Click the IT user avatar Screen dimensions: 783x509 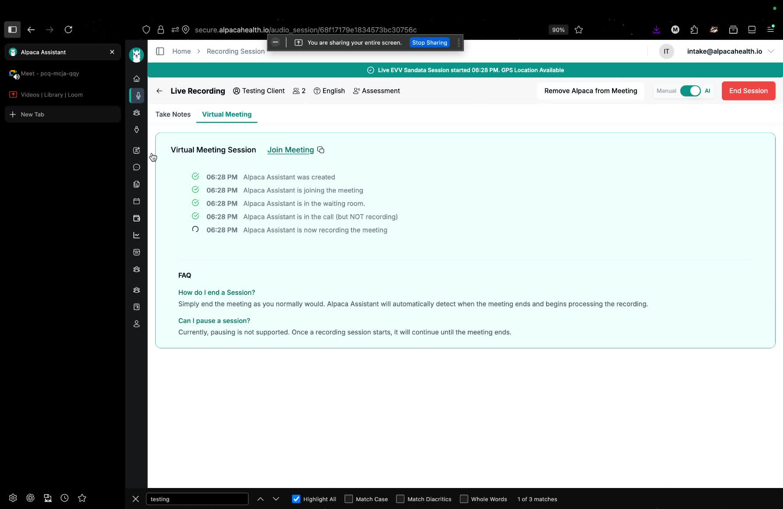tap(666, 51)
